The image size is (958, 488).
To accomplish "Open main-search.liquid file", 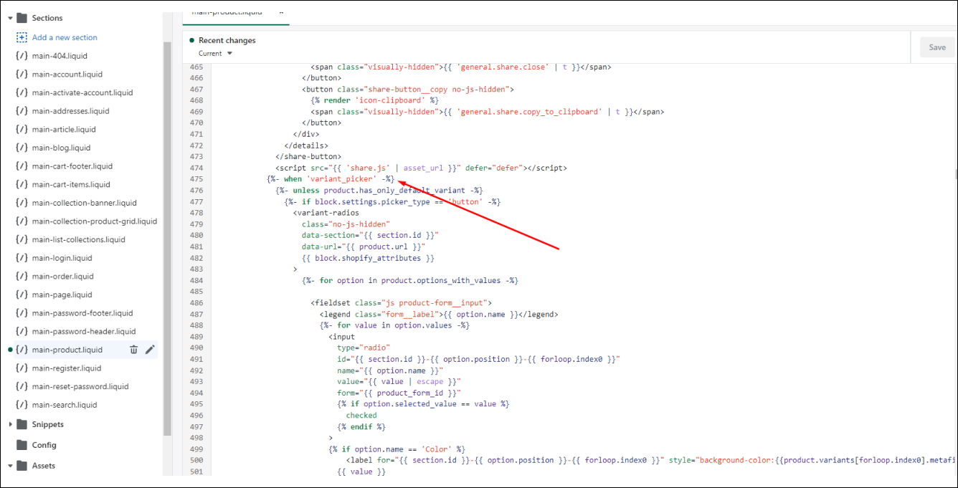I will [x=65, y=405].
